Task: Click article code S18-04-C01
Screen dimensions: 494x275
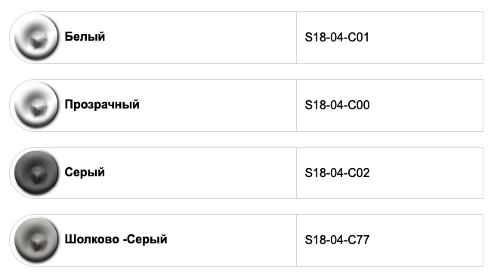Action: coord(337,38)
